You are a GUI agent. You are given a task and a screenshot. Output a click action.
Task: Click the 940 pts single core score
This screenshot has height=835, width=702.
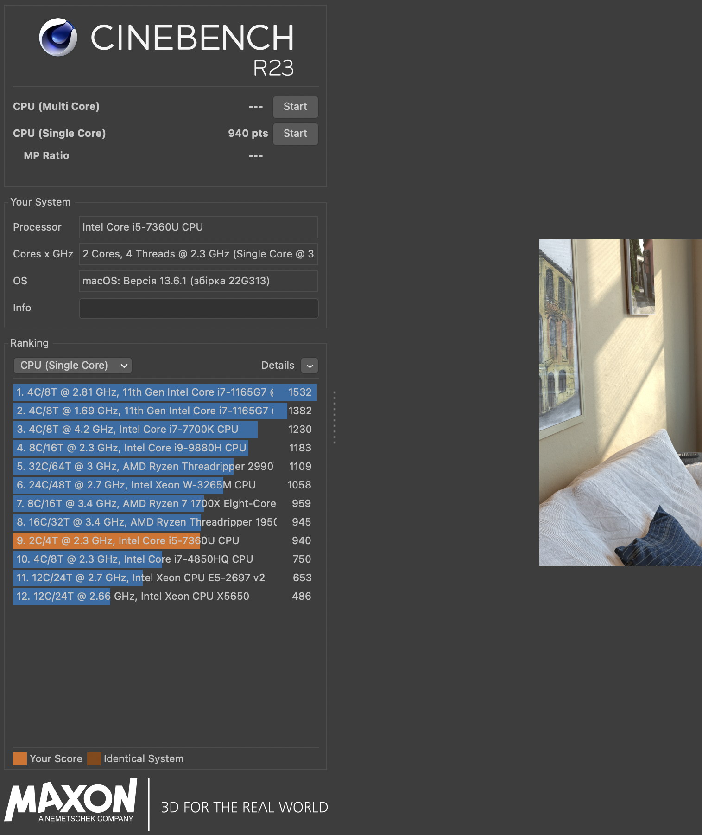point(248,134)
